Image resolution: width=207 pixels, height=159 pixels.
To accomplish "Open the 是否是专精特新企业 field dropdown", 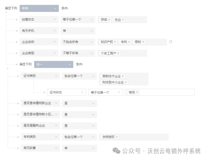I will 40,103.
